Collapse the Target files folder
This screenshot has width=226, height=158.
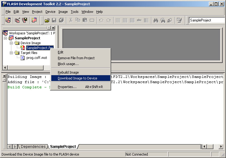[11, 53]
